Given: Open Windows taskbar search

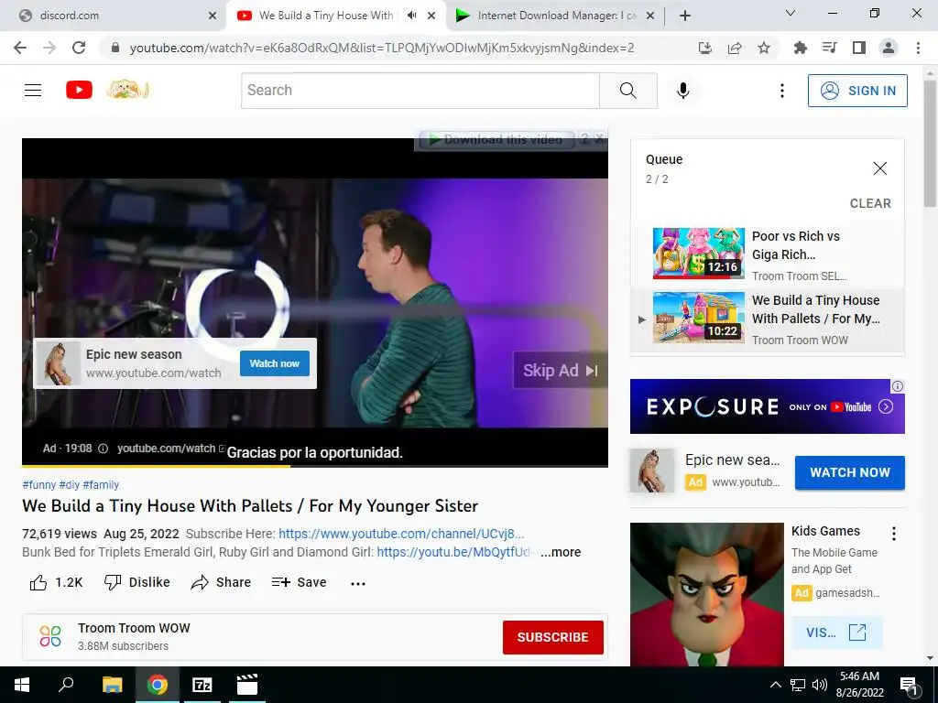Looking at the screenshot, I should (66, 685).
